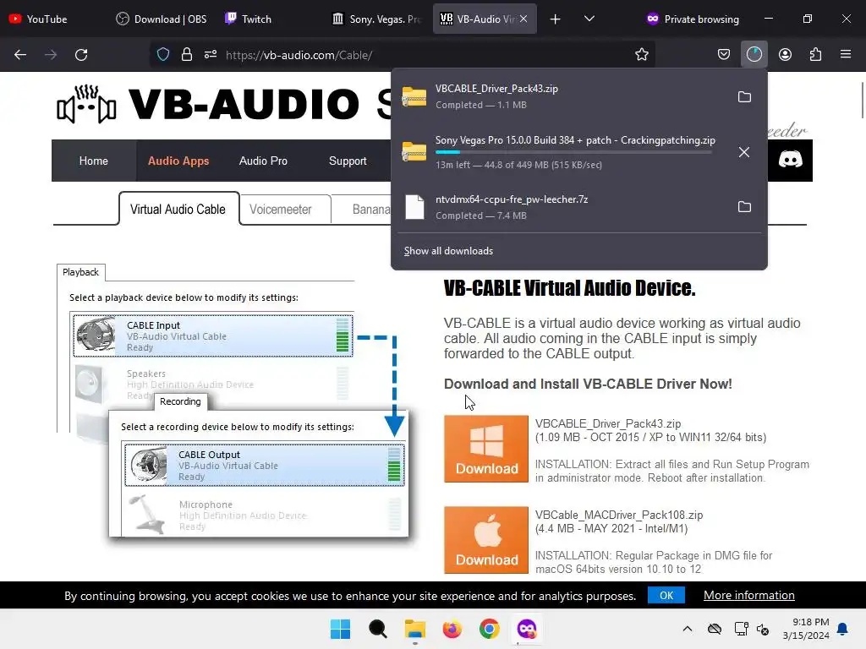The width and height of the screenshot is (866, 649).
Task: Select the Voicemeeter tab
Action: click(281, 210)
